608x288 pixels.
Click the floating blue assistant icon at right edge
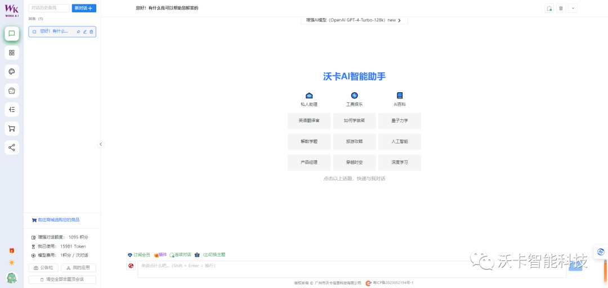[x=601, y=251]
